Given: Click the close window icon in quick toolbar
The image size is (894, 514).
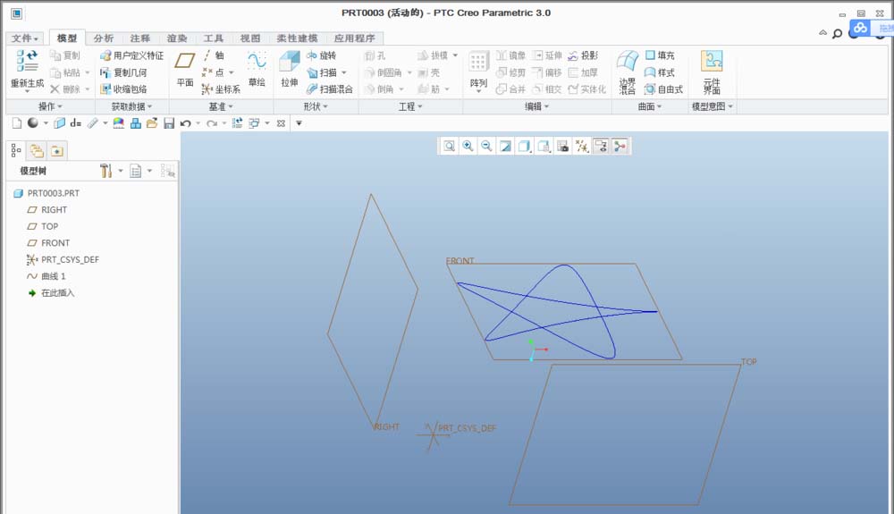Looking at the screenshot, I should (281, 123).
